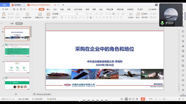Open the Home page (首页) tab in title bar

[5, 5]
